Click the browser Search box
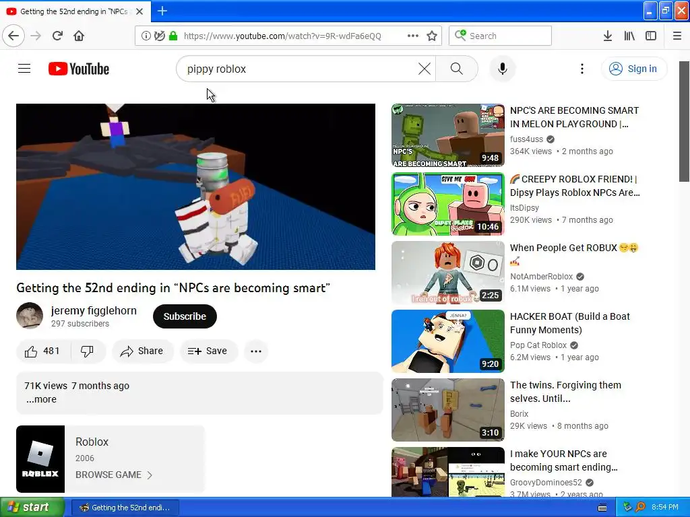The image size is (690, 517). tap(501, 36)
